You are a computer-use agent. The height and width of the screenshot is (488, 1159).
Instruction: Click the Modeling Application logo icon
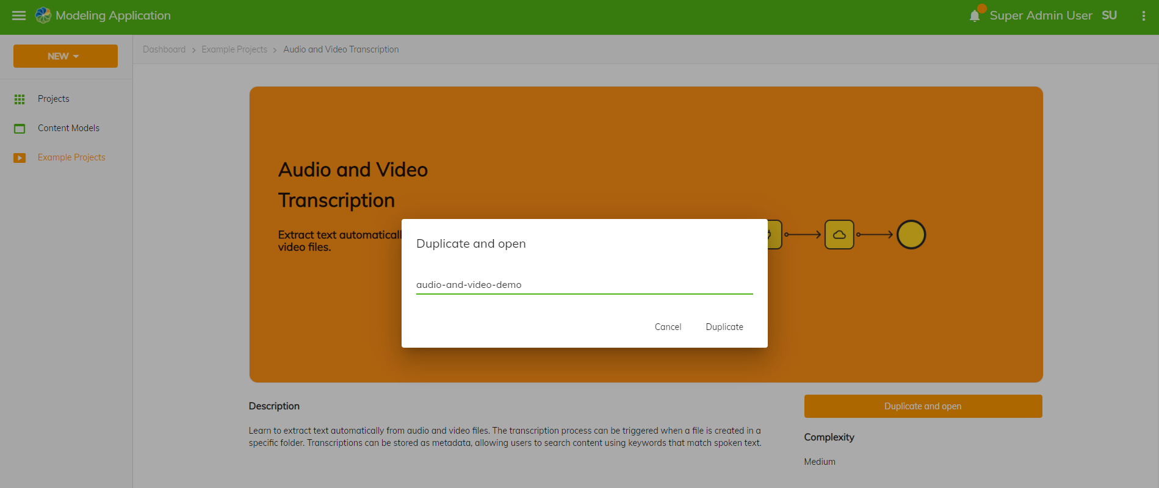click(x=43, y=16)
